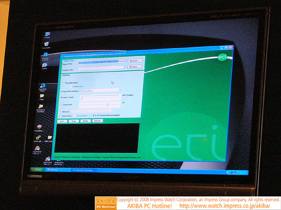Enable the Visualization checkbox
Image resolution: width=281 pixels, height=210 pixels.
pyautogui.click(x=64, y=83)
